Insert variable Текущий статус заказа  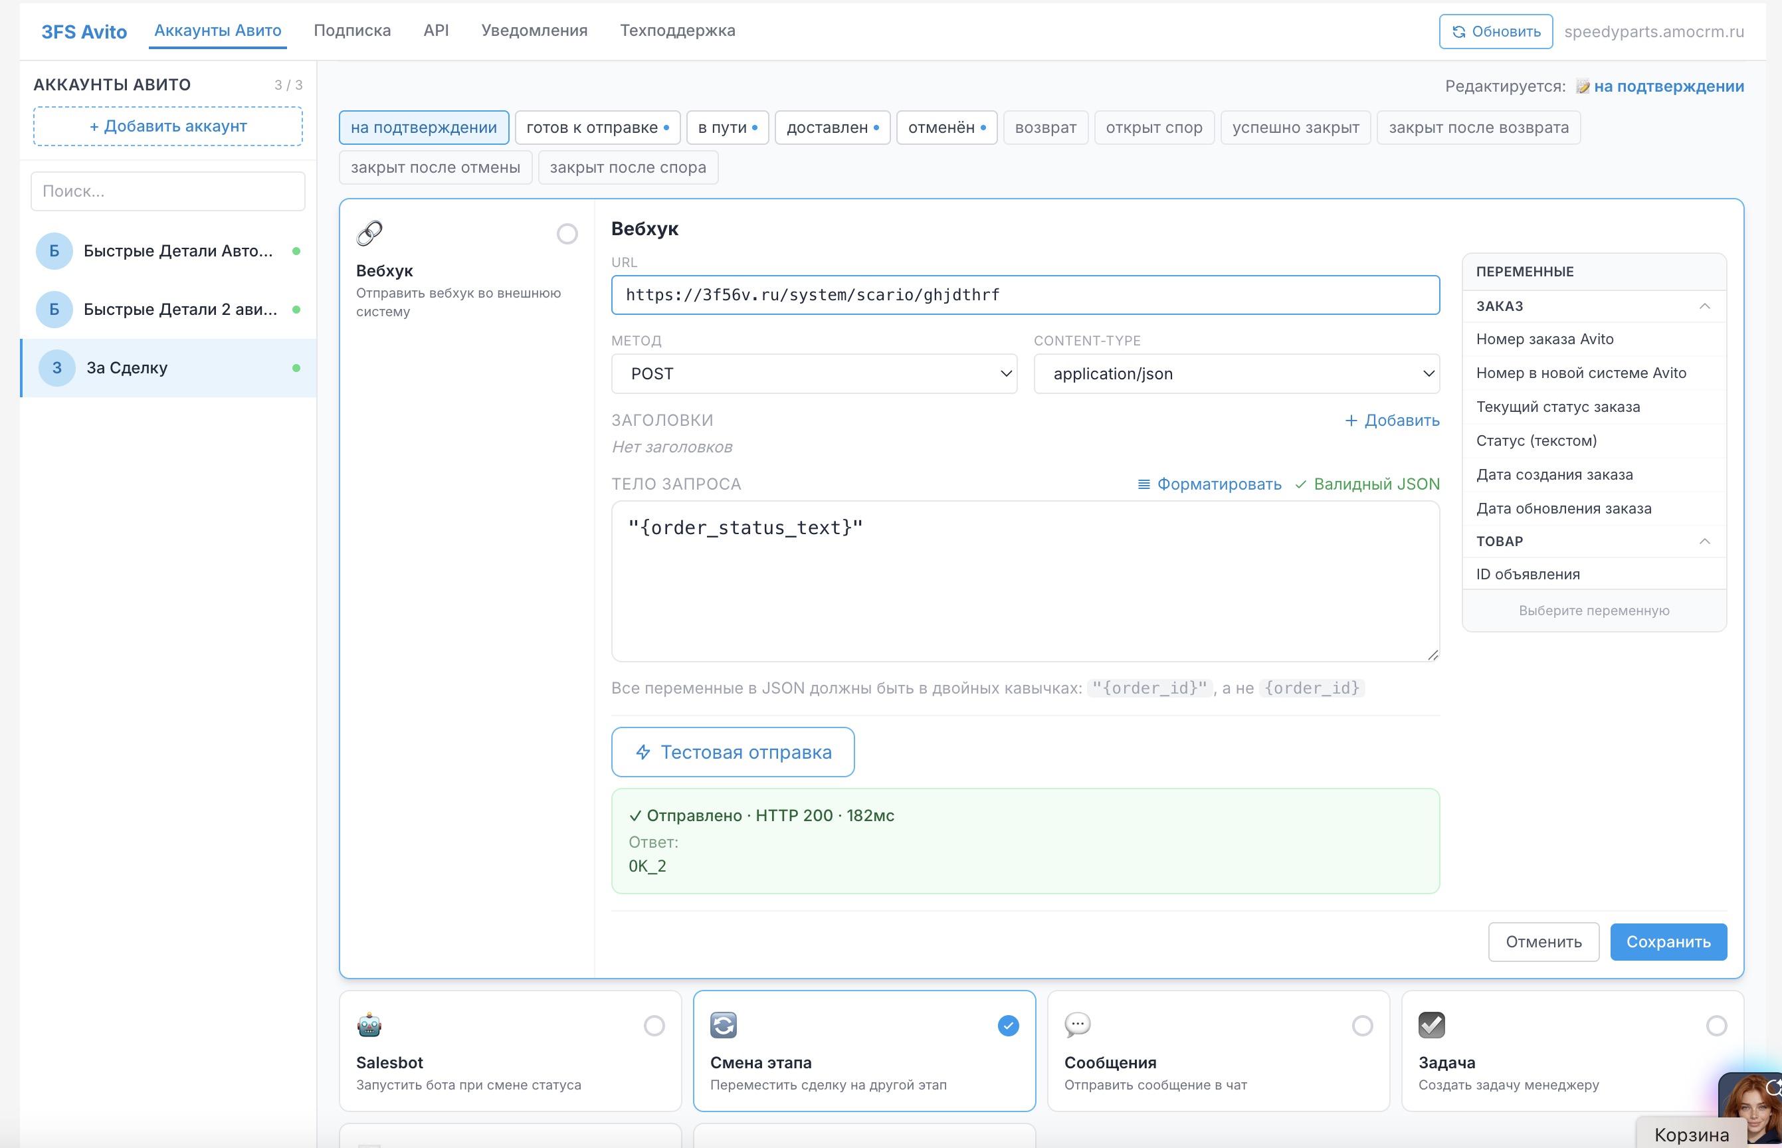tap(1594, 407)
